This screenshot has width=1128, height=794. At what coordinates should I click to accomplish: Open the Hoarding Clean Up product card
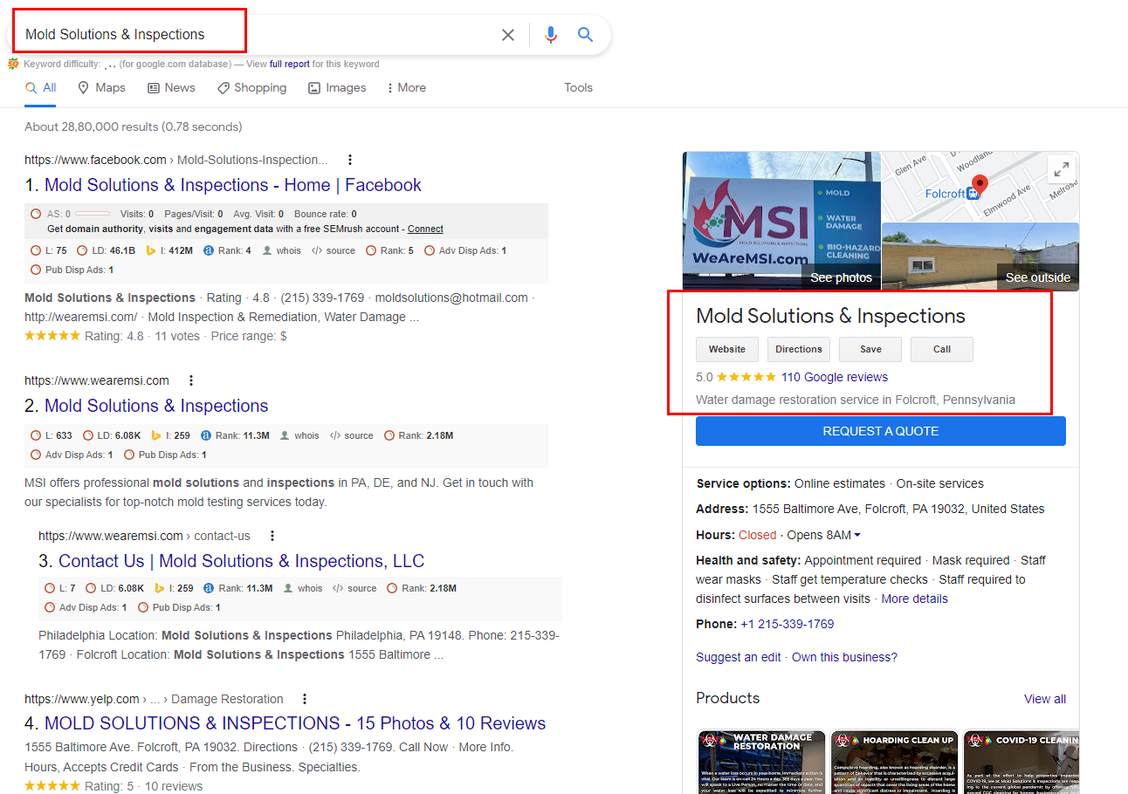894,762
